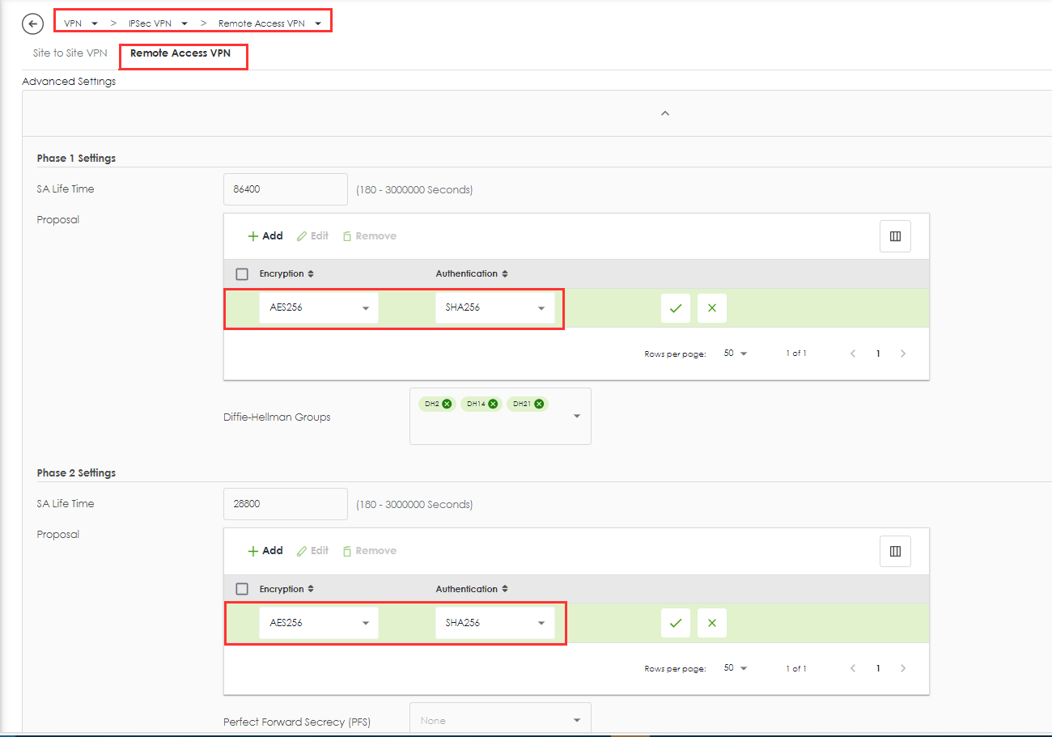Switch to the Site to Site VPN tab

[68, 53]
